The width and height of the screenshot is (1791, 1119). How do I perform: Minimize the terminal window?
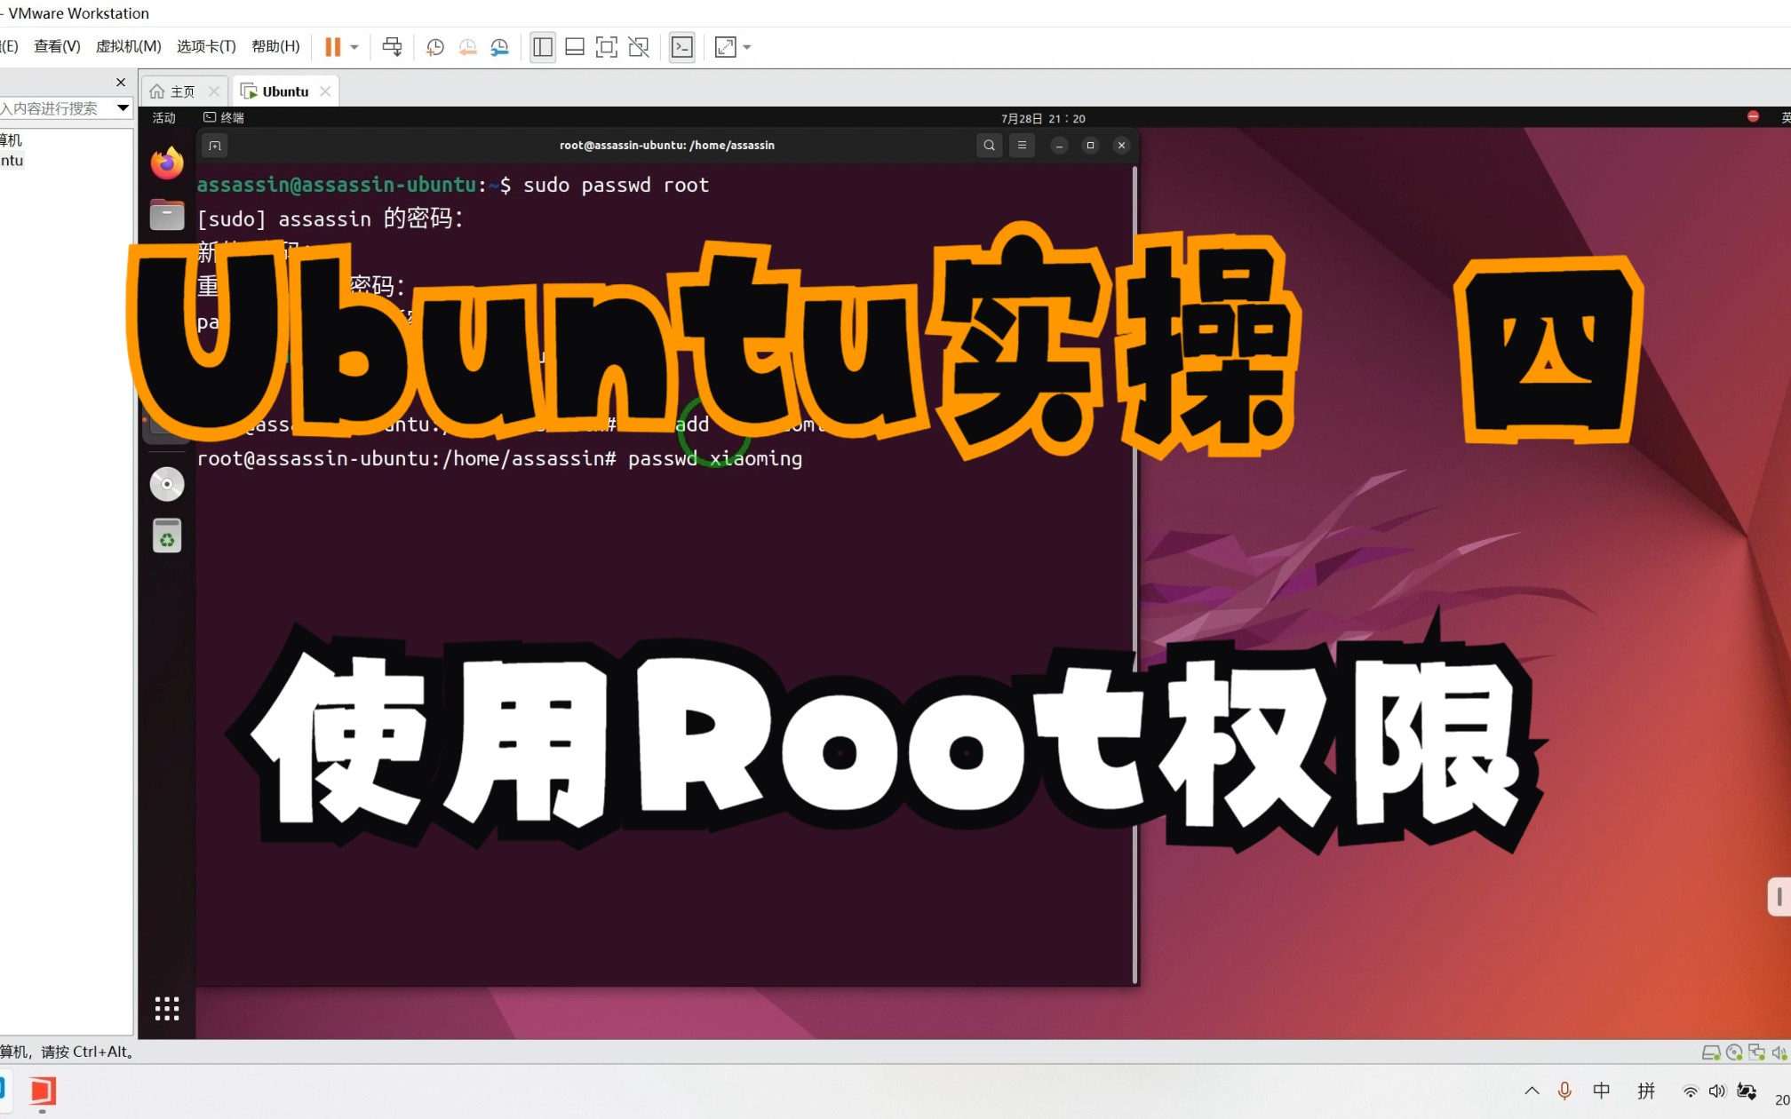[x=1059, y=146]
